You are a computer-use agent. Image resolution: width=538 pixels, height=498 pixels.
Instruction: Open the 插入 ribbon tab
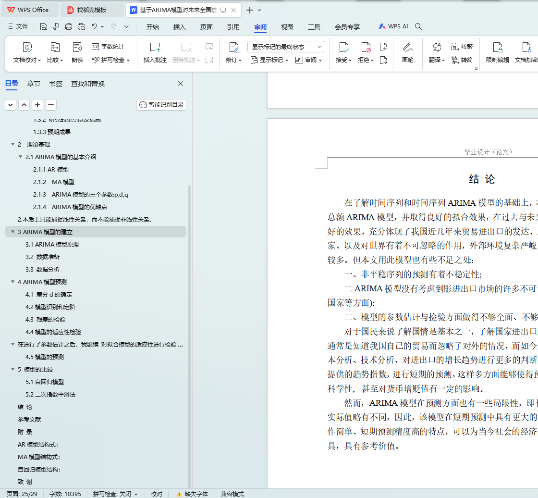pos(179,27)
